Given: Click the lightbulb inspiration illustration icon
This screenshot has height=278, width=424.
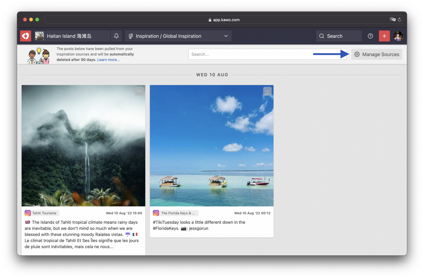Looking at the screenshot, I should (39, 54).
